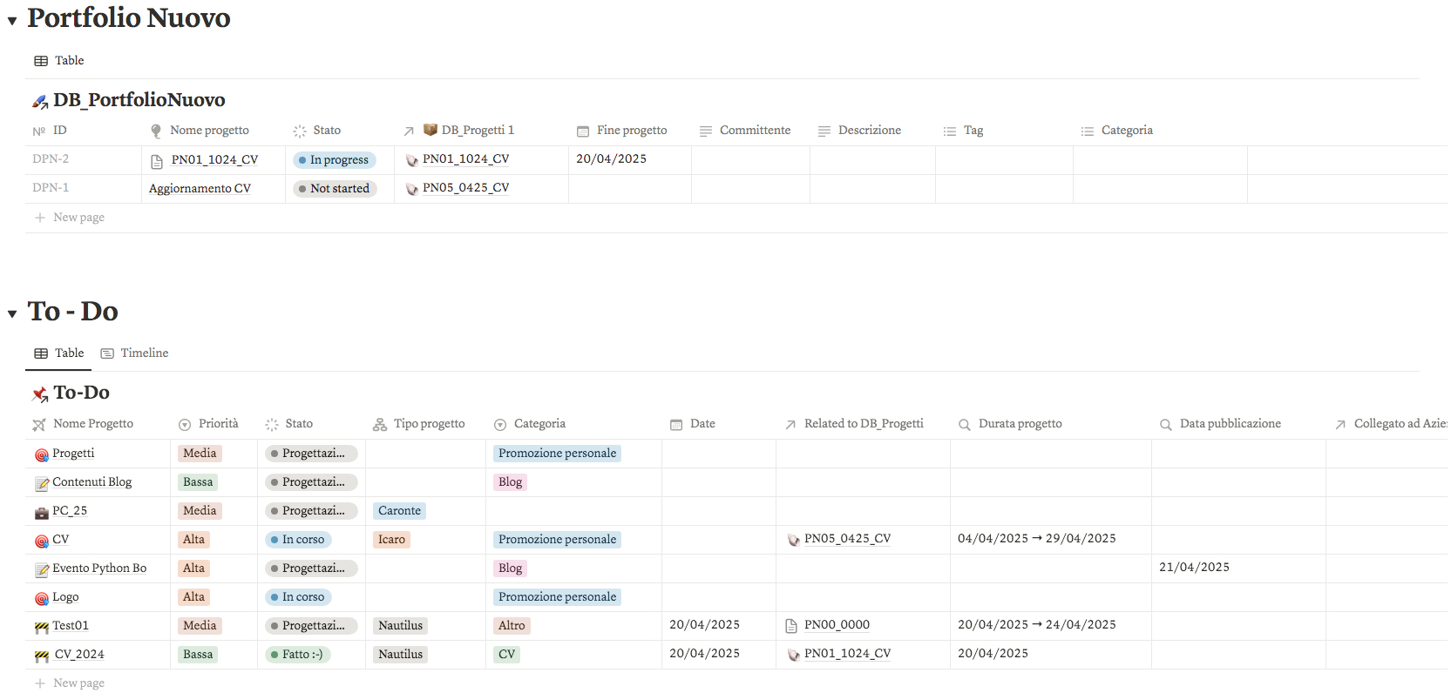Screen dimensions: 1451x693
Task: Select the Fatto :-) status tag
Action: tap(297, 655)
